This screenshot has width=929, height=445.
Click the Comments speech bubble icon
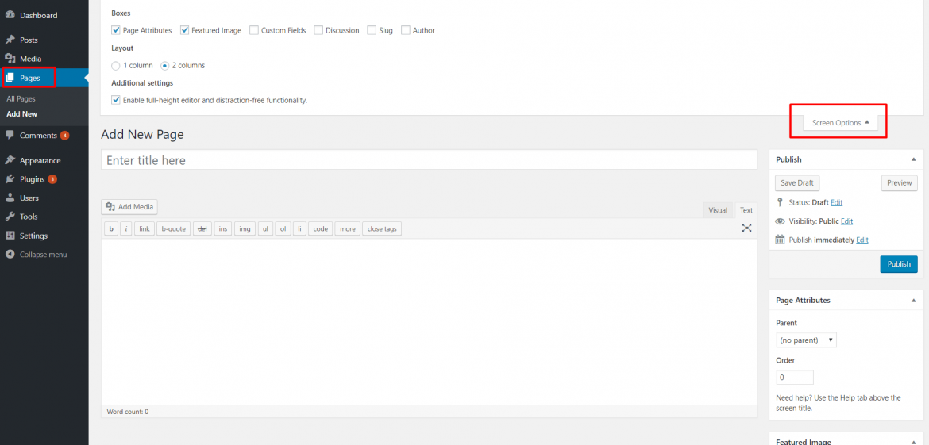(x=10, y=136)
